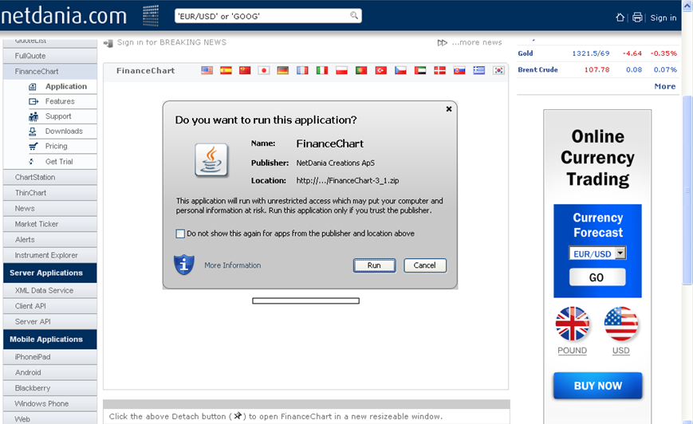This screenshot has width=693, height=424.
Task: Open ThinChart in sidebar
Action: [x=50, y=193]
